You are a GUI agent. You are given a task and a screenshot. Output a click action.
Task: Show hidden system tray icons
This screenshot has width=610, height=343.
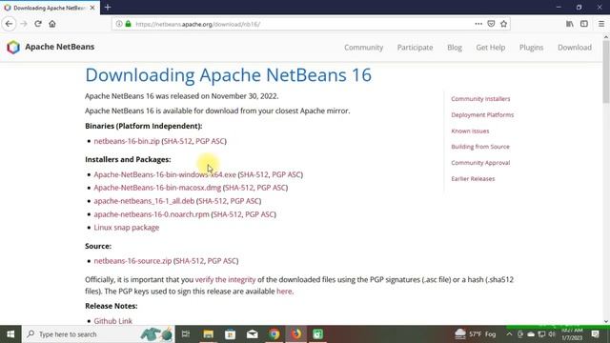tap(509, 334)
